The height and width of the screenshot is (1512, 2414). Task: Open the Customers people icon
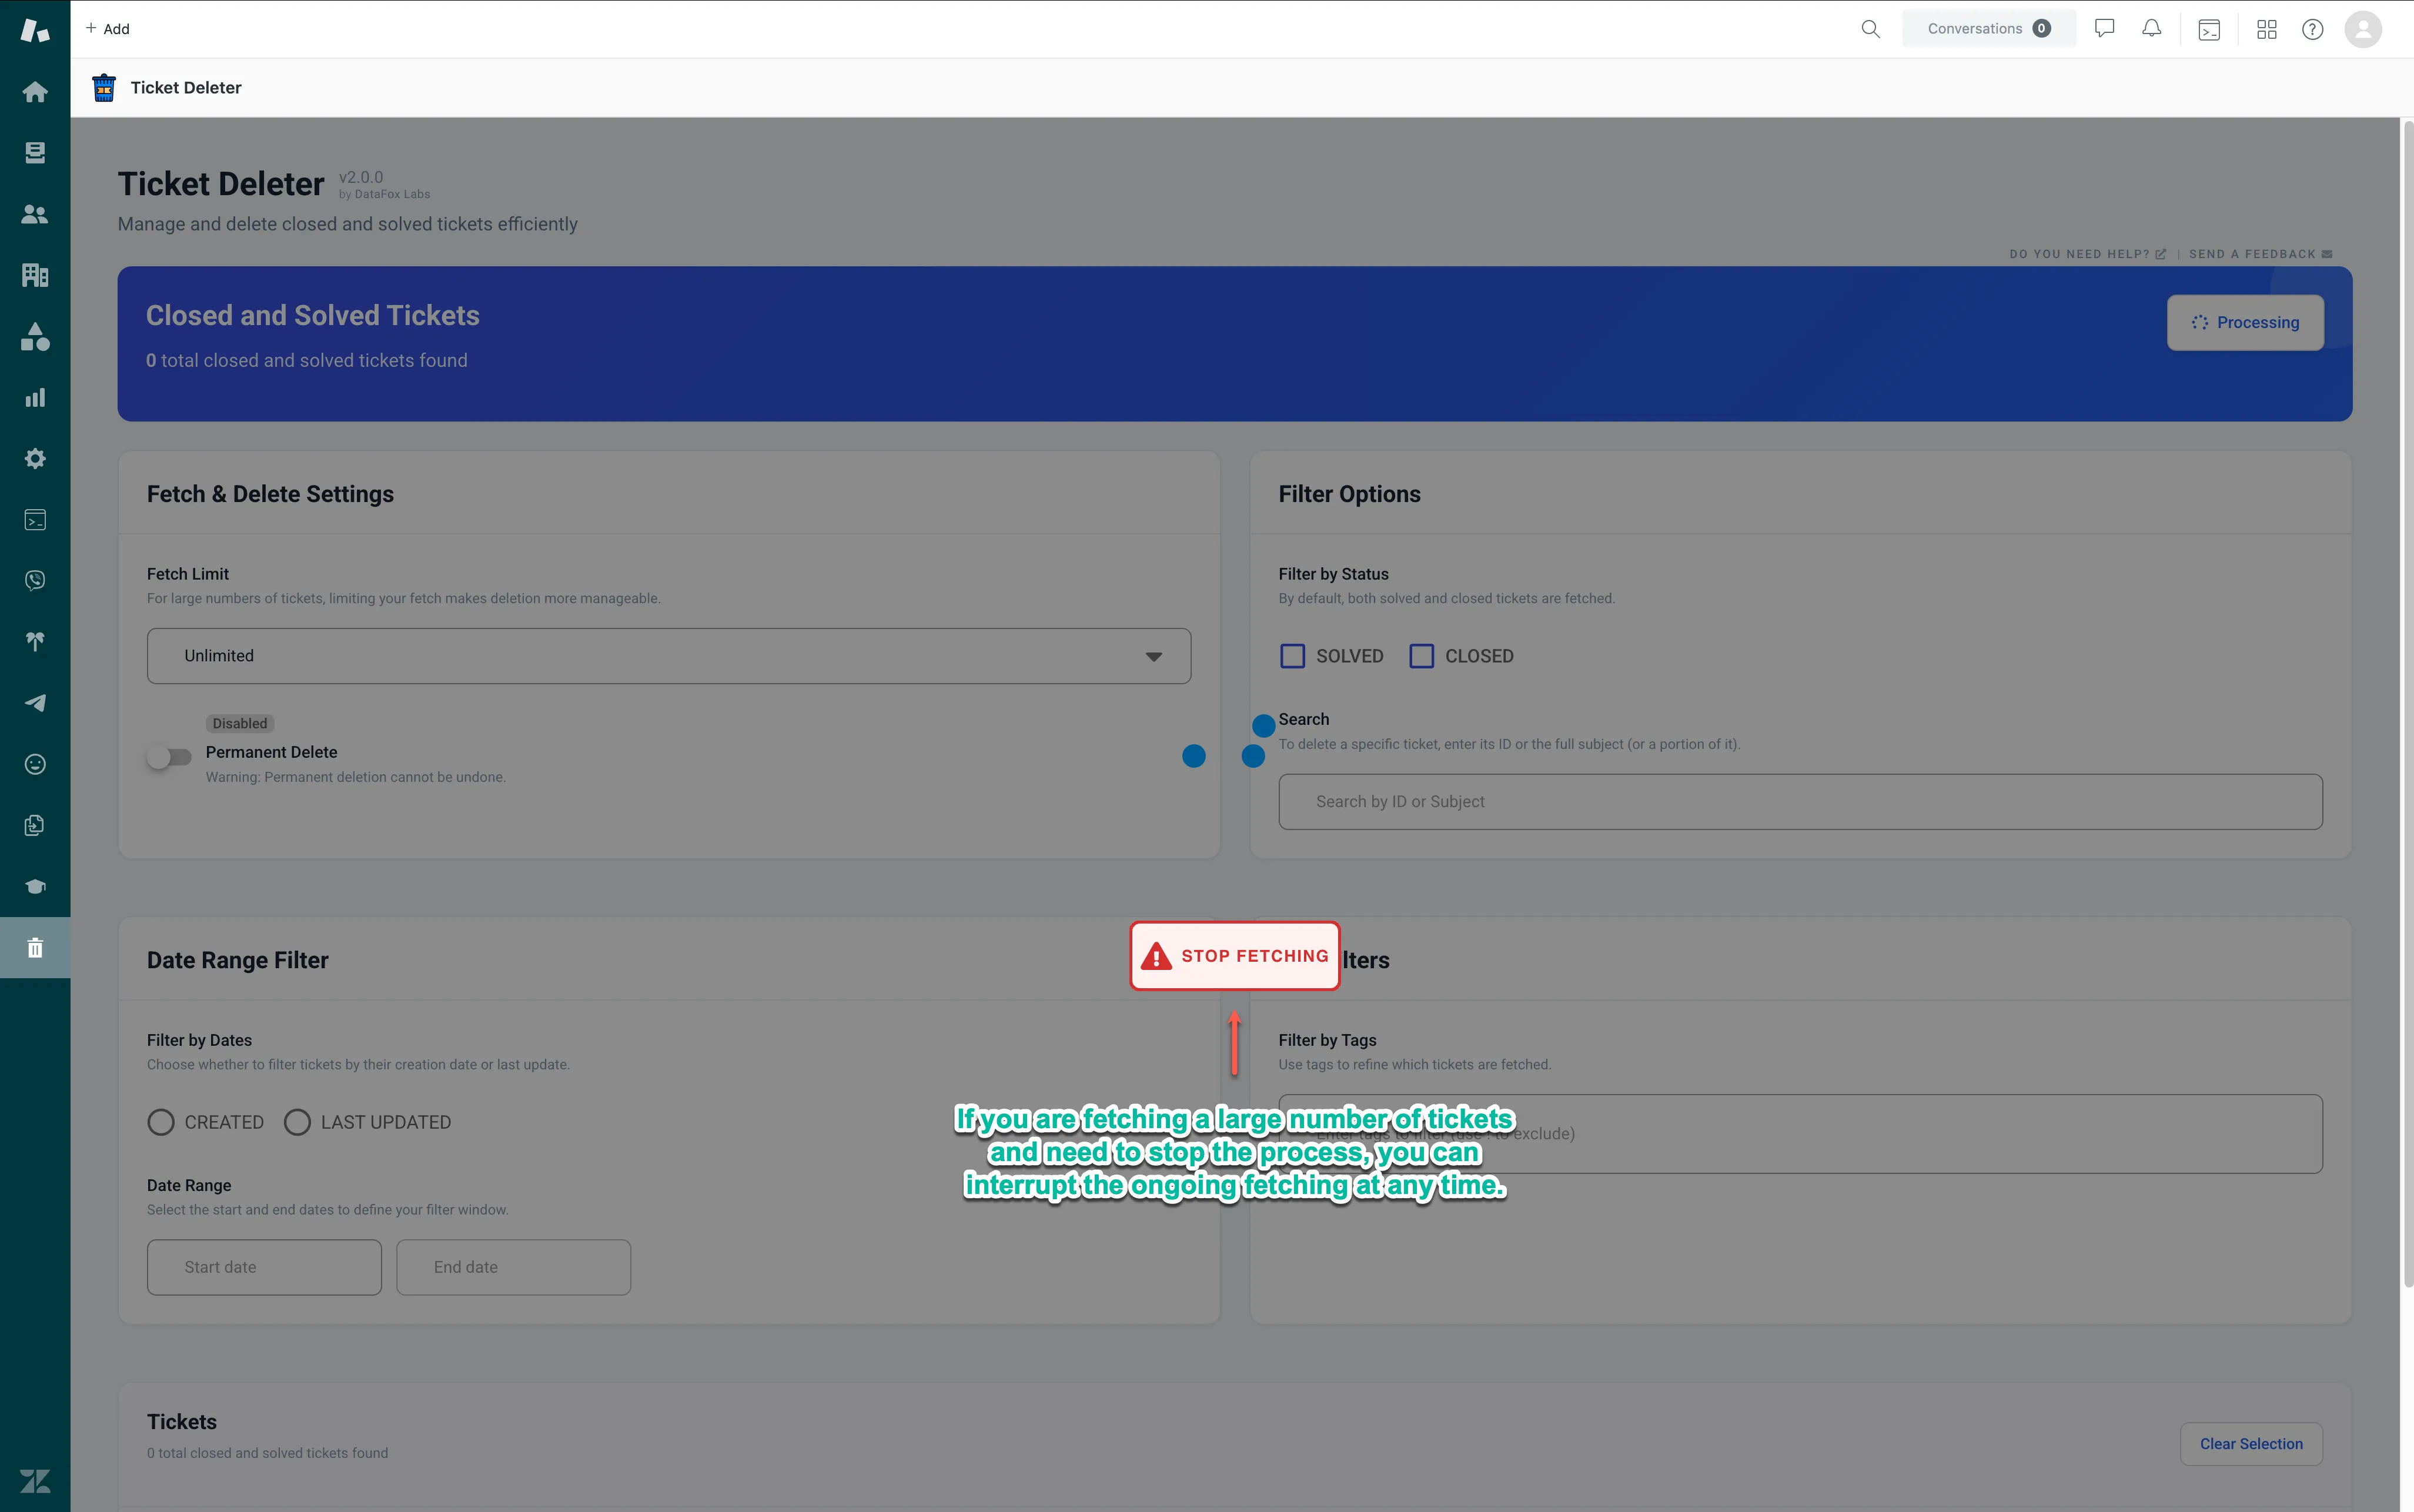pyautogui.click(x=35, y=214)
